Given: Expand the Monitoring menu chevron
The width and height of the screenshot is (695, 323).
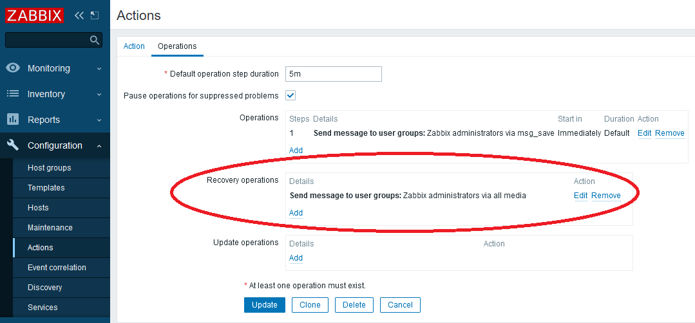Looking at the screenshot, I should [x=99, y=69].
